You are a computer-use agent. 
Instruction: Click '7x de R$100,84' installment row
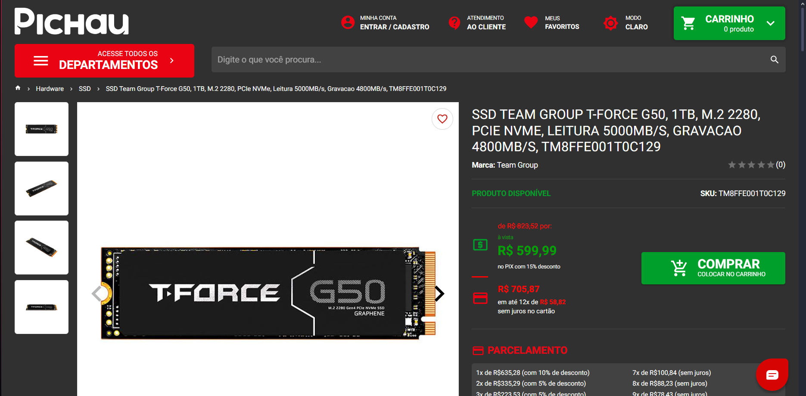point(672,373)
